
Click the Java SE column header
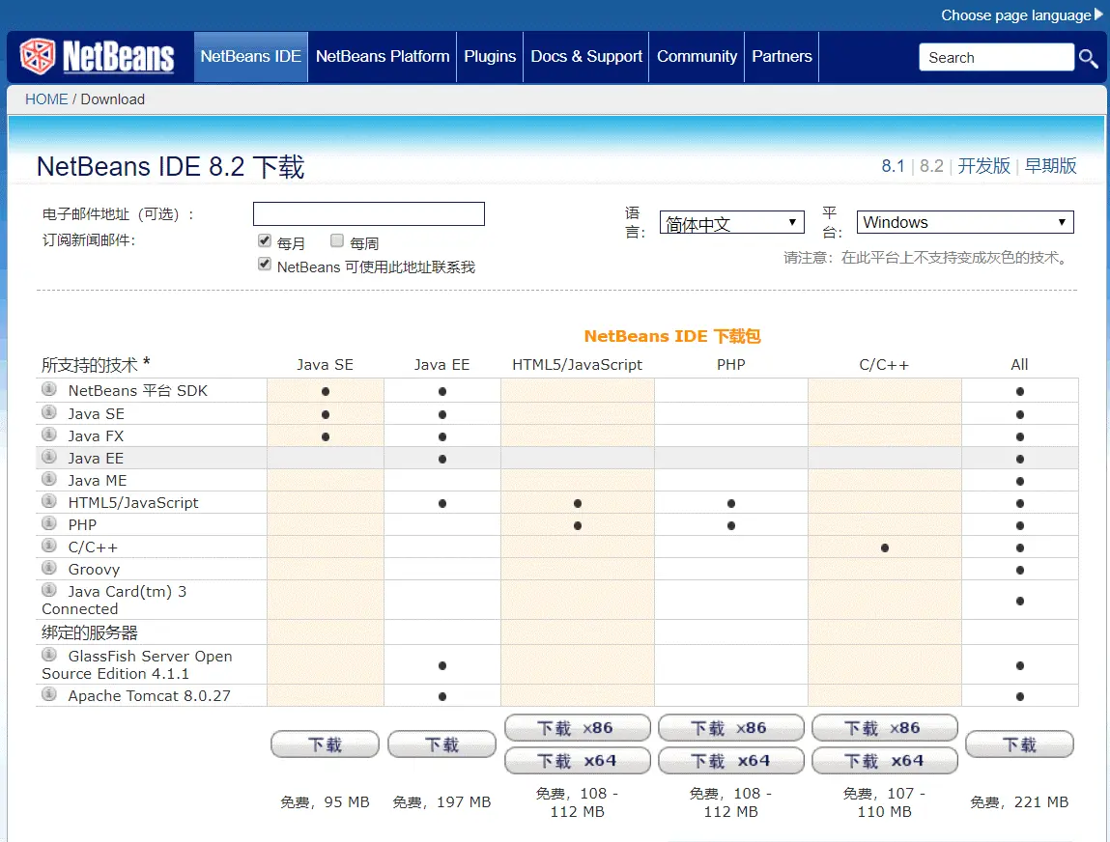pos(325,364)
